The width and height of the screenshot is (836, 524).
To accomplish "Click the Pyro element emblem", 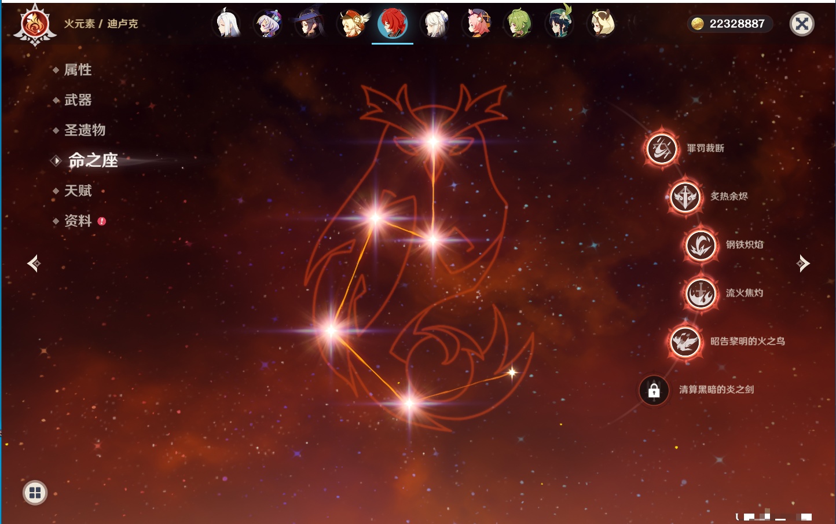I will 35,25.
